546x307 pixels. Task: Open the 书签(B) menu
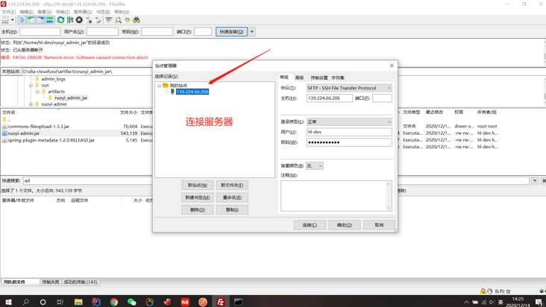tap(104, 12)
